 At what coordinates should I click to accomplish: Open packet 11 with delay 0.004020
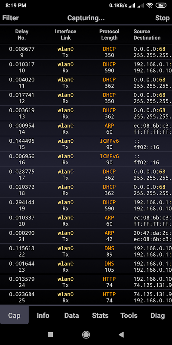[x=86, y=82]
